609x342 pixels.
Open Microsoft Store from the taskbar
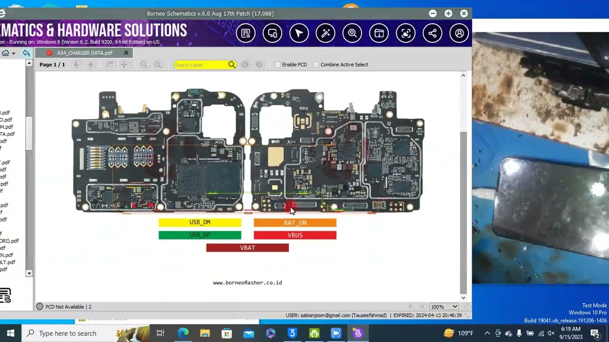tap(226, 333)
